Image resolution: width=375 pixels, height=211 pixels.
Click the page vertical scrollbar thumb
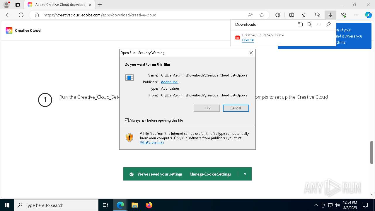[371, 152]
